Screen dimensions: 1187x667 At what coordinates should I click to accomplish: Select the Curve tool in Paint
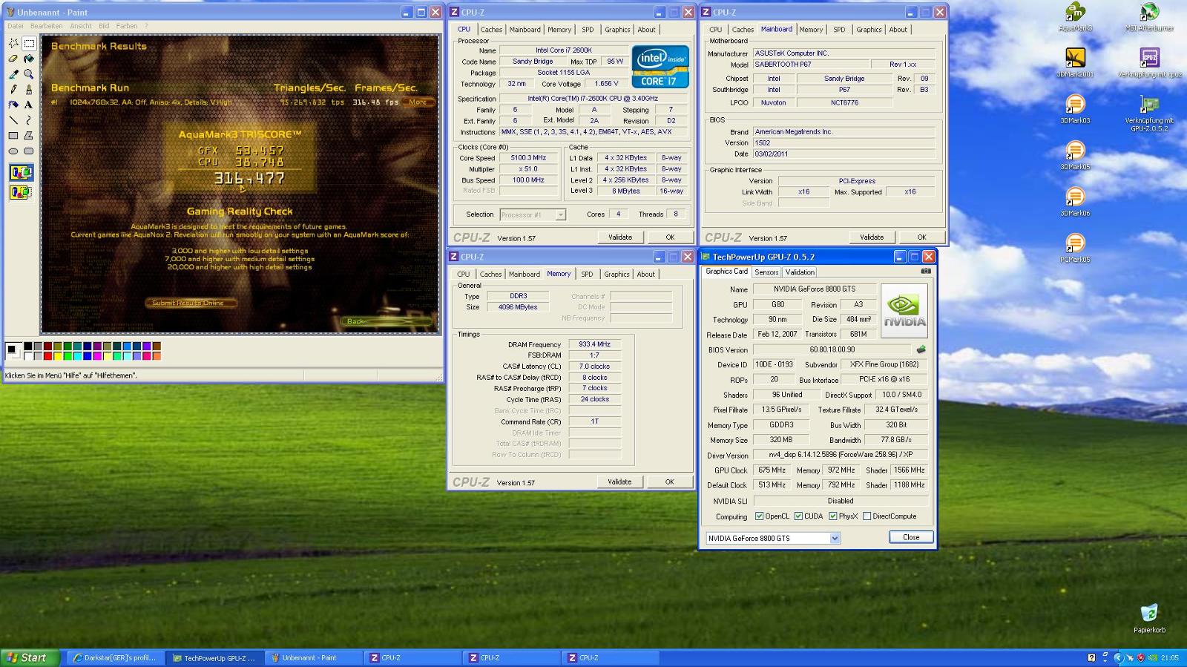pyautogui.click(x=29, y=120)
